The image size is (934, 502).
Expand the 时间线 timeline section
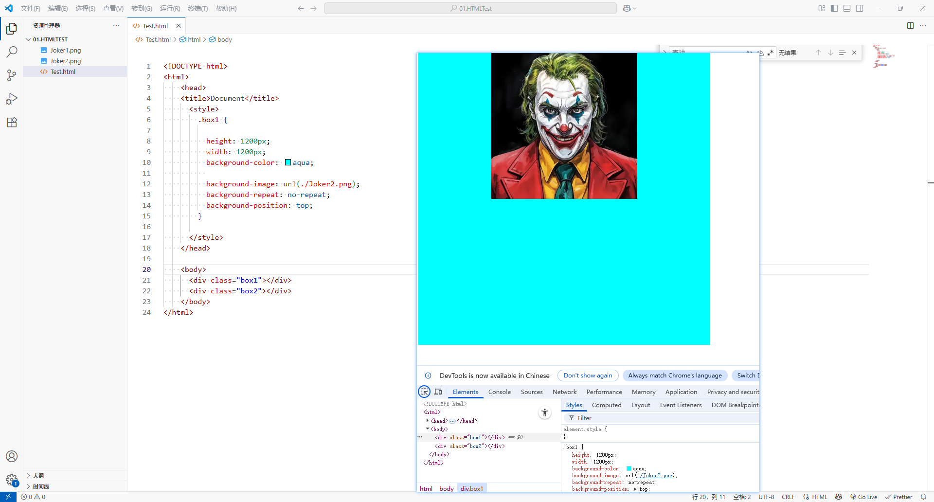28,486
